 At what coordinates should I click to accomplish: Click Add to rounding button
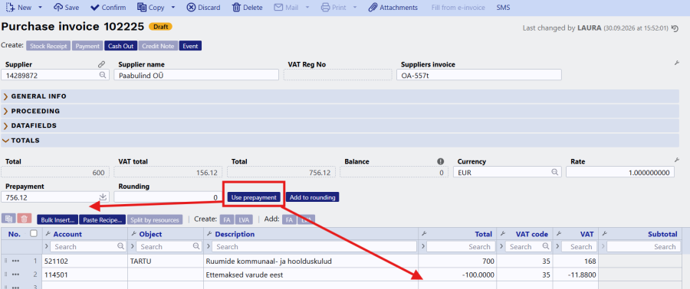click(x=313, y=197)
